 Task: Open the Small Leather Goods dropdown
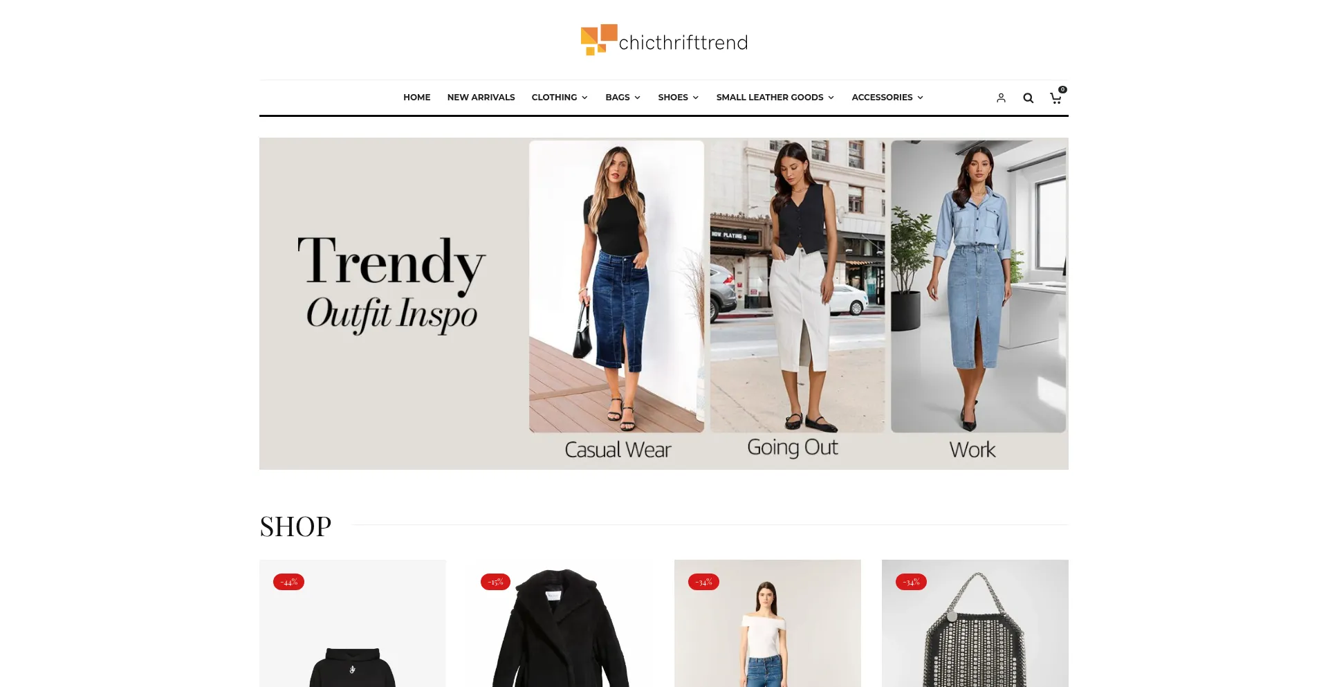coord(775,98)
